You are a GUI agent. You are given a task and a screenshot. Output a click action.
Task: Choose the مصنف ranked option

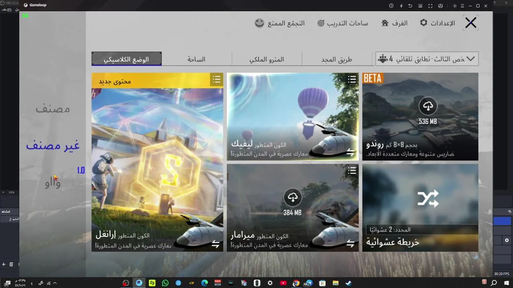click(53, 108)
